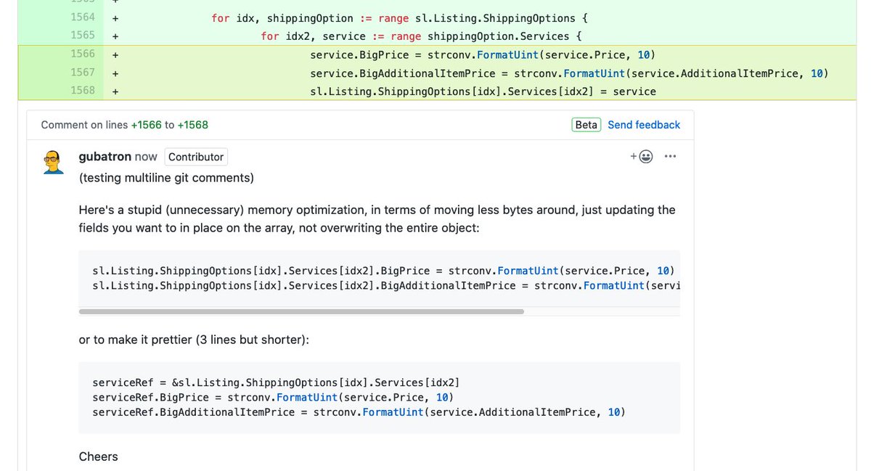The height and width of the screenshot is (471, 871).
Task: Click the 'serviceRef = &sl.Listing' code line
Action: click(x=276, y=382)
